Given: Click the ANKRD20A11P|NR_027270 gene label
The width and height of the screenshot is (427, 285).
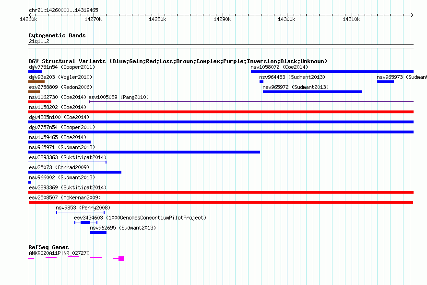Looking at the screenshot, I should (59, 253).
